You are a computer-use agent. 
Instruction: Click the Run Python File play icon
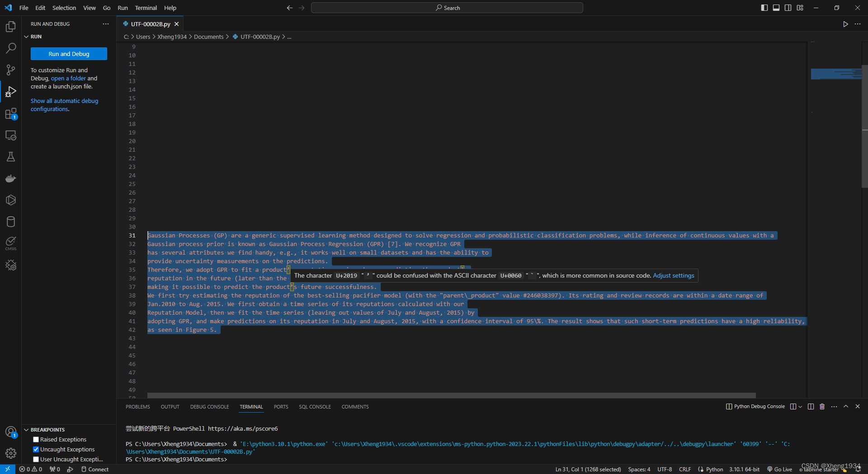pos(845,24)
